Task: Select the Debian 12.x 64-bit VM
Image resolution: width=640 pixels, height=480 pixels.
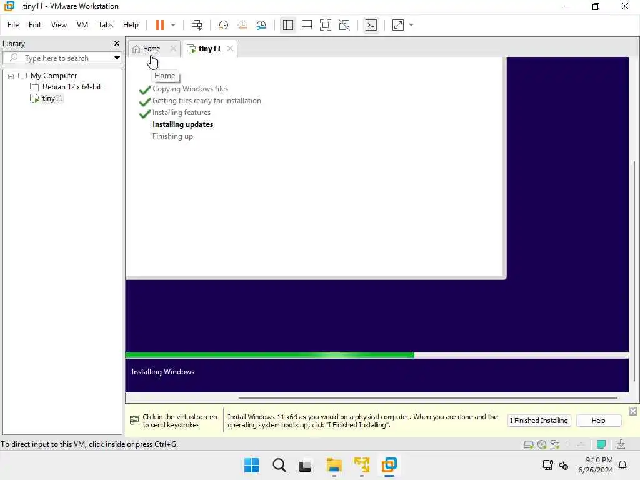Action: [x=71, y=87]
